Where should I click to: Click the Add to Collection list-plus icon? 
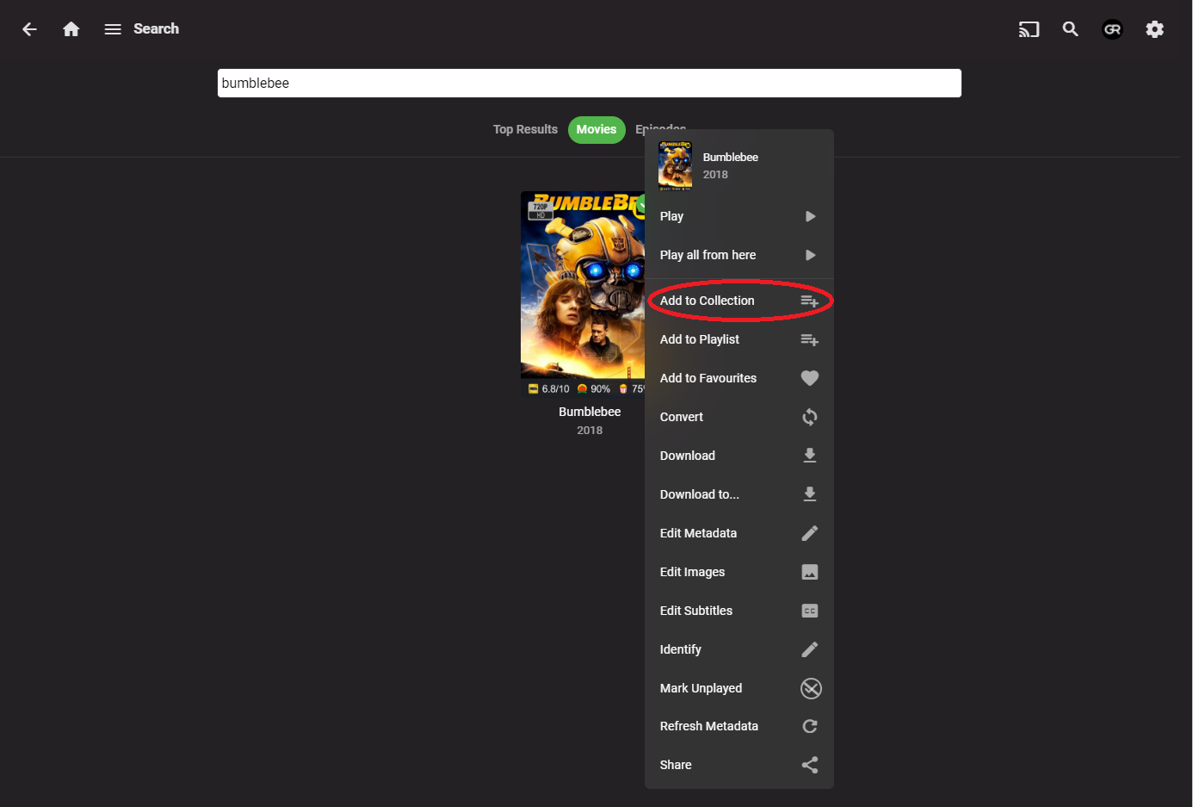click(x=809, y=301)
